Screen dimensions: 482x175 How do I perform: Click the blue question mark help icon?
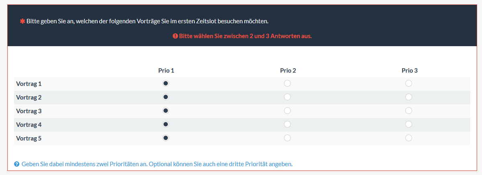point(17,164)
